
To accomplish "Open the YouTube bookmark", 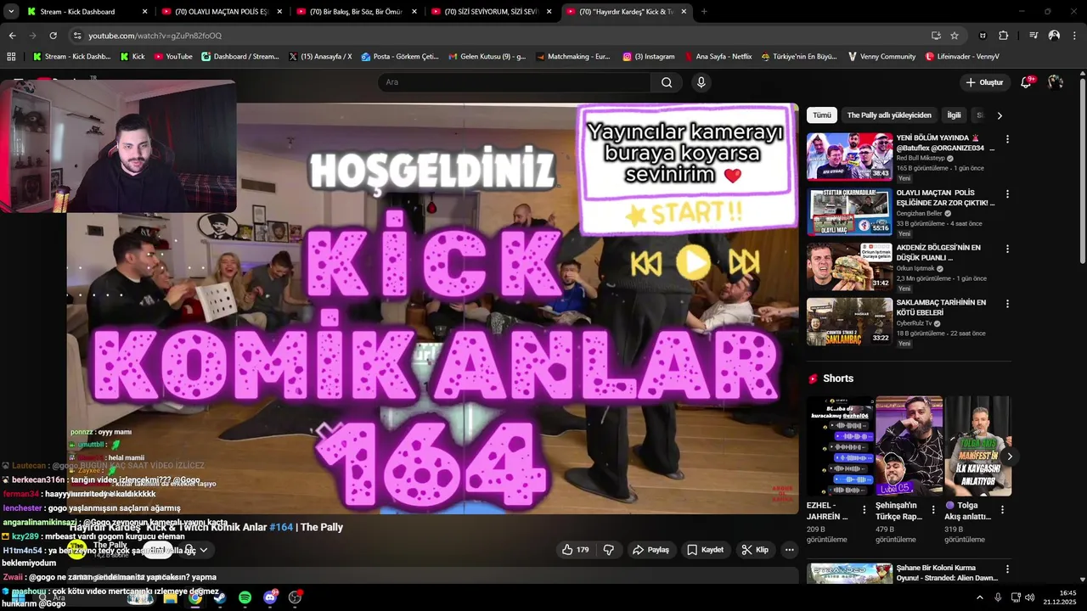I will [x=173, y=57].
